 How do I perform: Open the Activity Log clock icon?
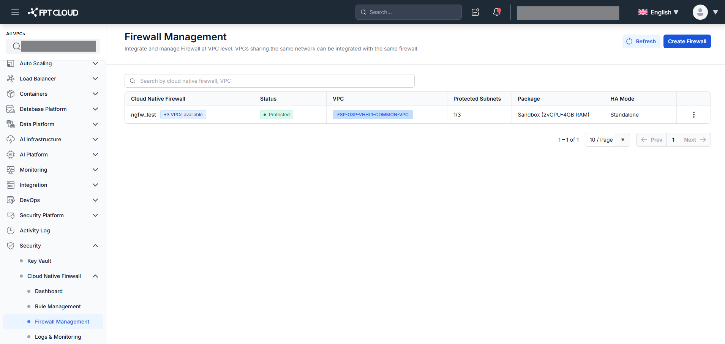[11, 230]
